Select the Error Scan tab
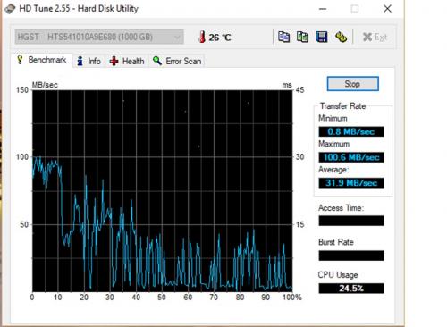This screenshot has height=327, width=447. point(177,61)
